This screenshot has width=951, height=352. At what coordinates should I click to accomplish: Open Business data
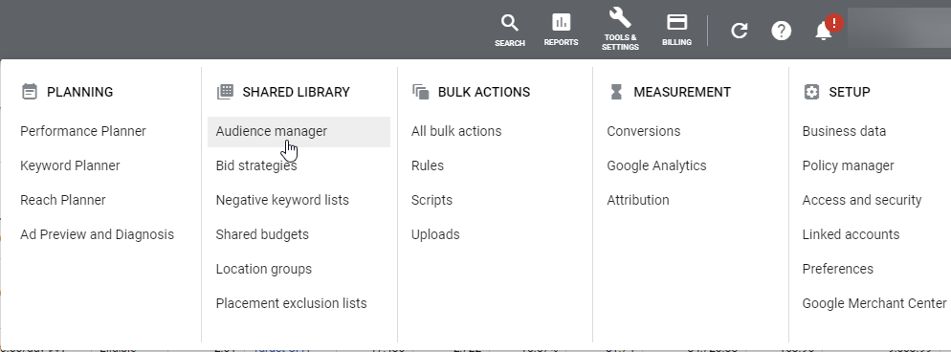point(844,131)
